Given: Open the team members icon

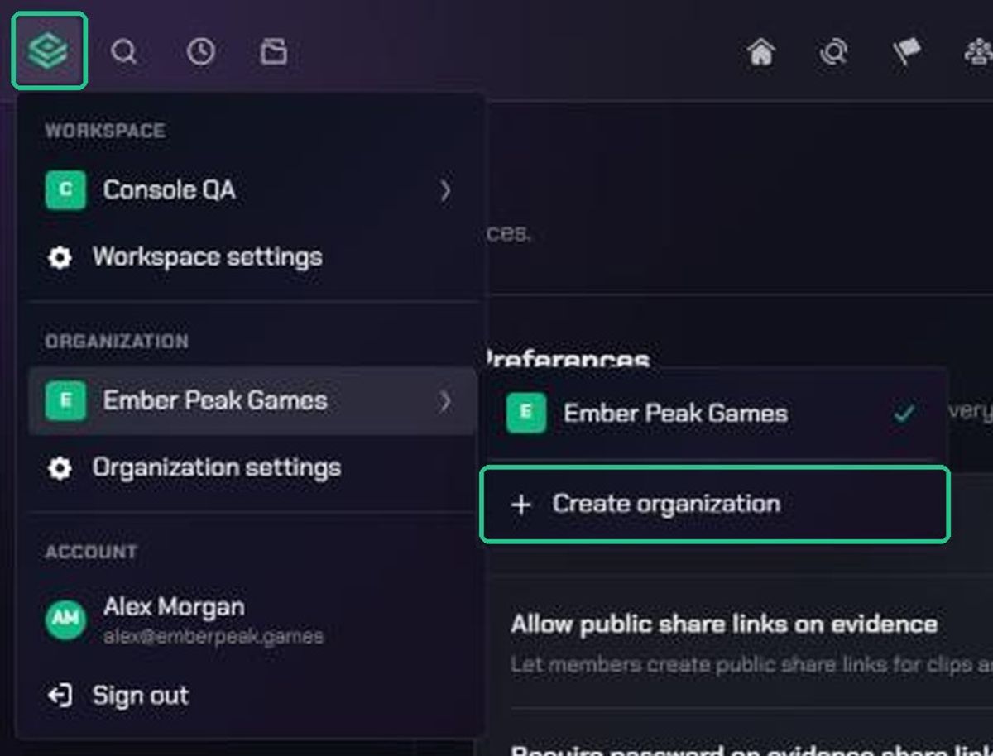Looking at the screenshot, I should pyautogui.click(x=980, y=52).
